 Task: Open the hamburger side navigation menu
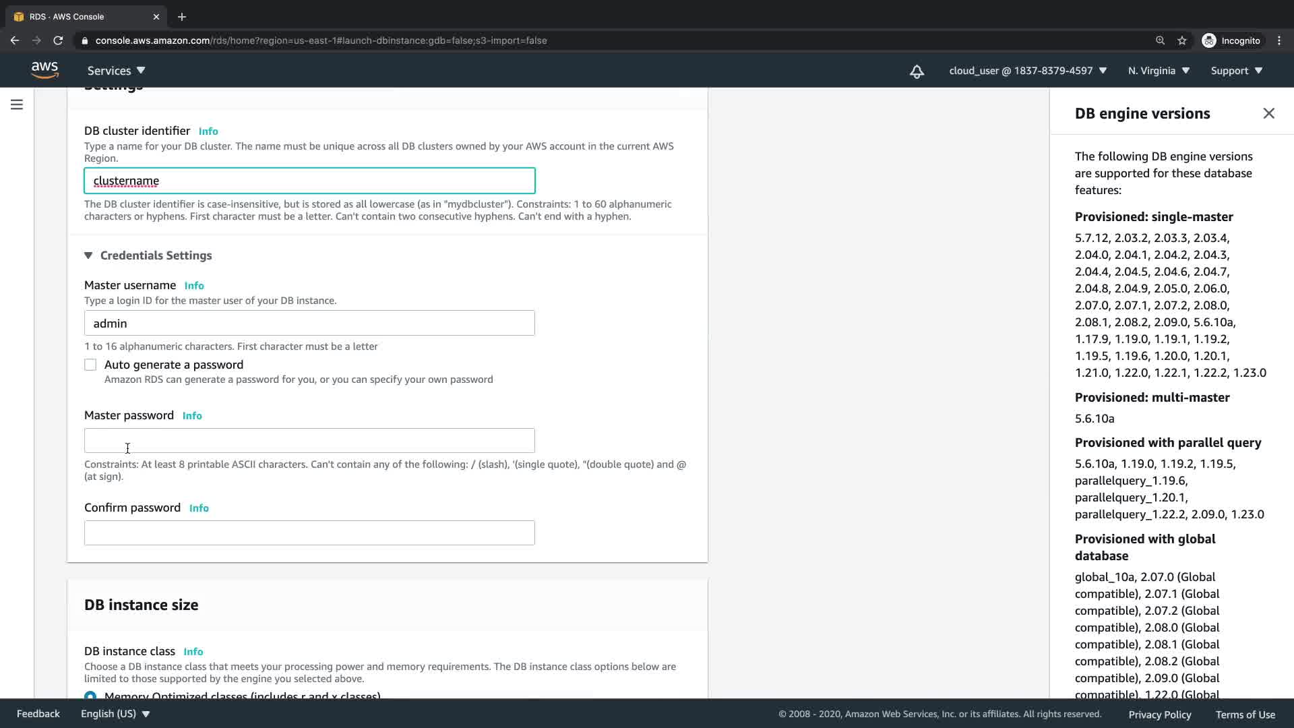point(17,104)
